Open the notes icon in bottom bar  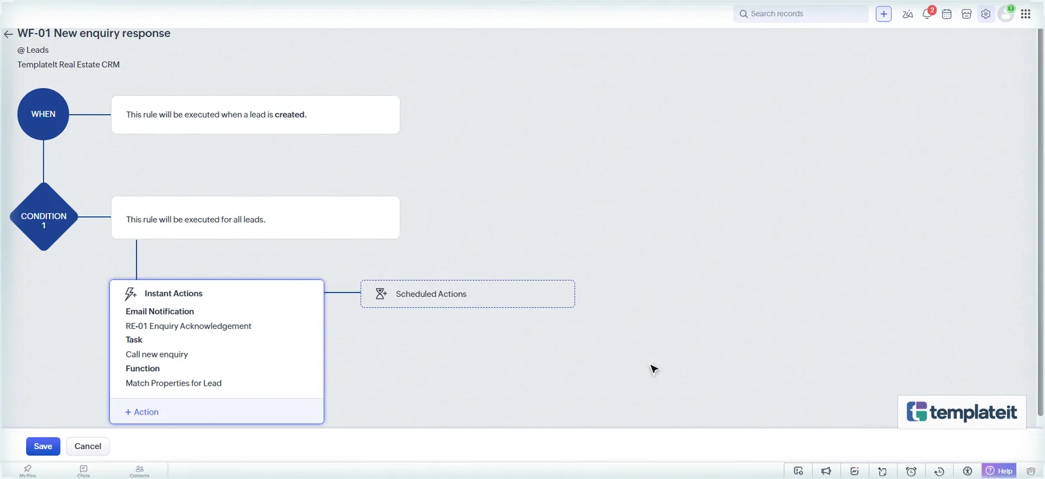882,471
